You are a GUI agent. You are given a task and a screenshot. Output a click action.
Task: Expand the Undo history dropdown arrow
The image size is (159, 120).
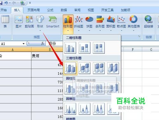[x=10, y=3]
